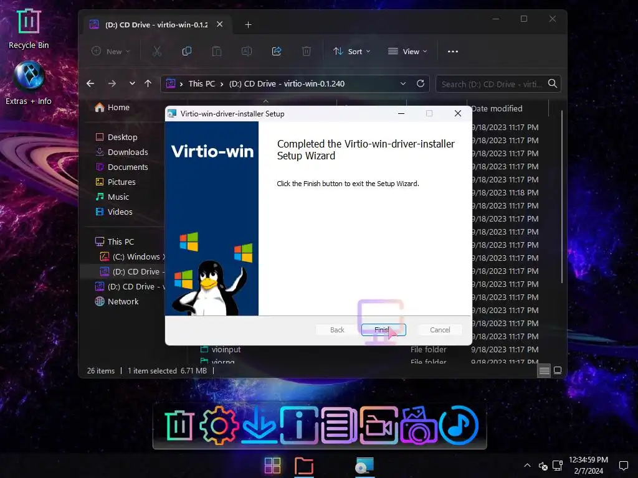Open the View dropdown in Explorer
This screenshot has width=638, height=478.
407,51
